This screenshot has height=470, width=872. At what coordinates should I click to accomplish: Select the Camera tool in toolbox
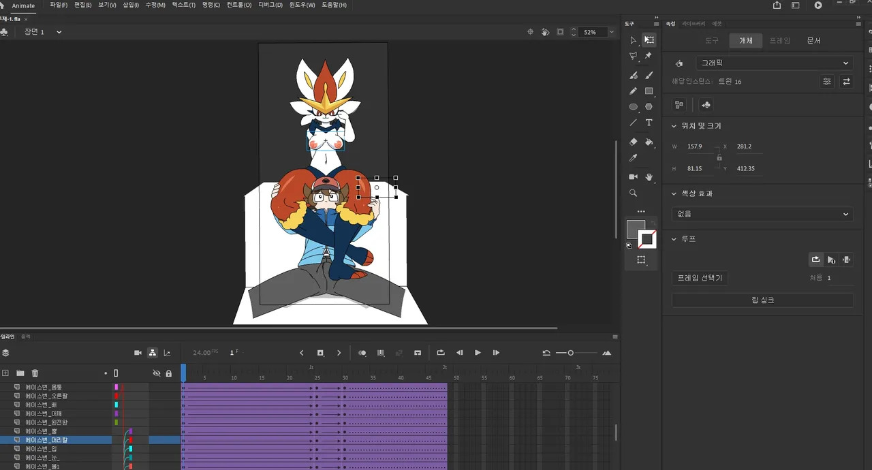(634, 176)
